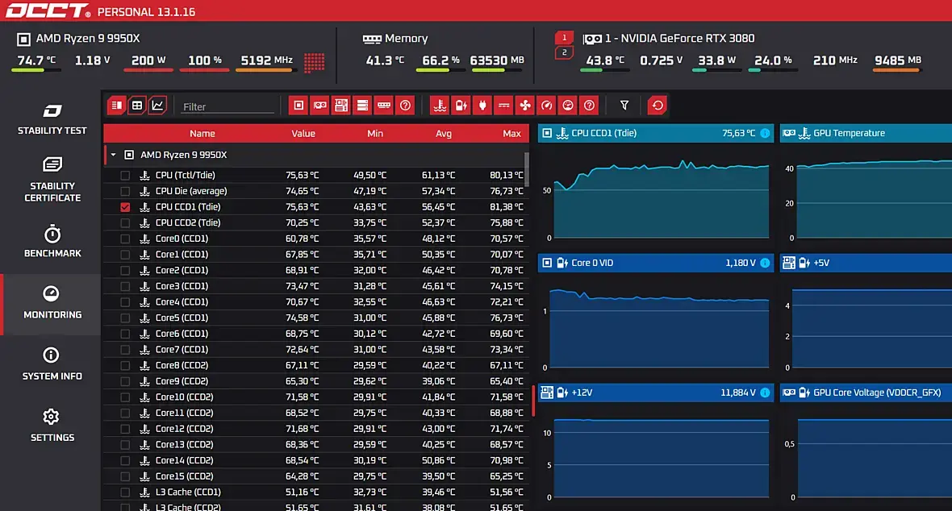Screen dimensions: 952x511
Task: Sort by the Max column header
Action: pos(511,134)
